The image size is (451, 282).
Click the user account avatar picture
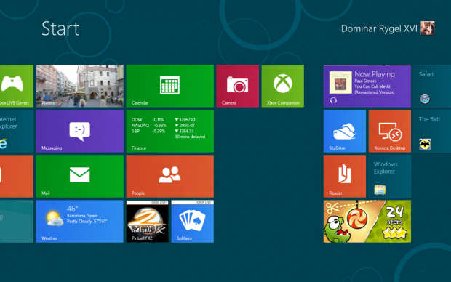[428, 28]
